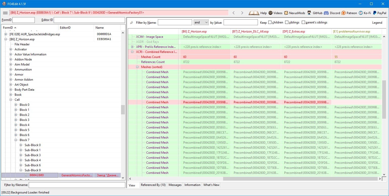Screen dimensions: 389x196
Task: Enable the Keep children checkbox
Action: (x=270, y=22)
